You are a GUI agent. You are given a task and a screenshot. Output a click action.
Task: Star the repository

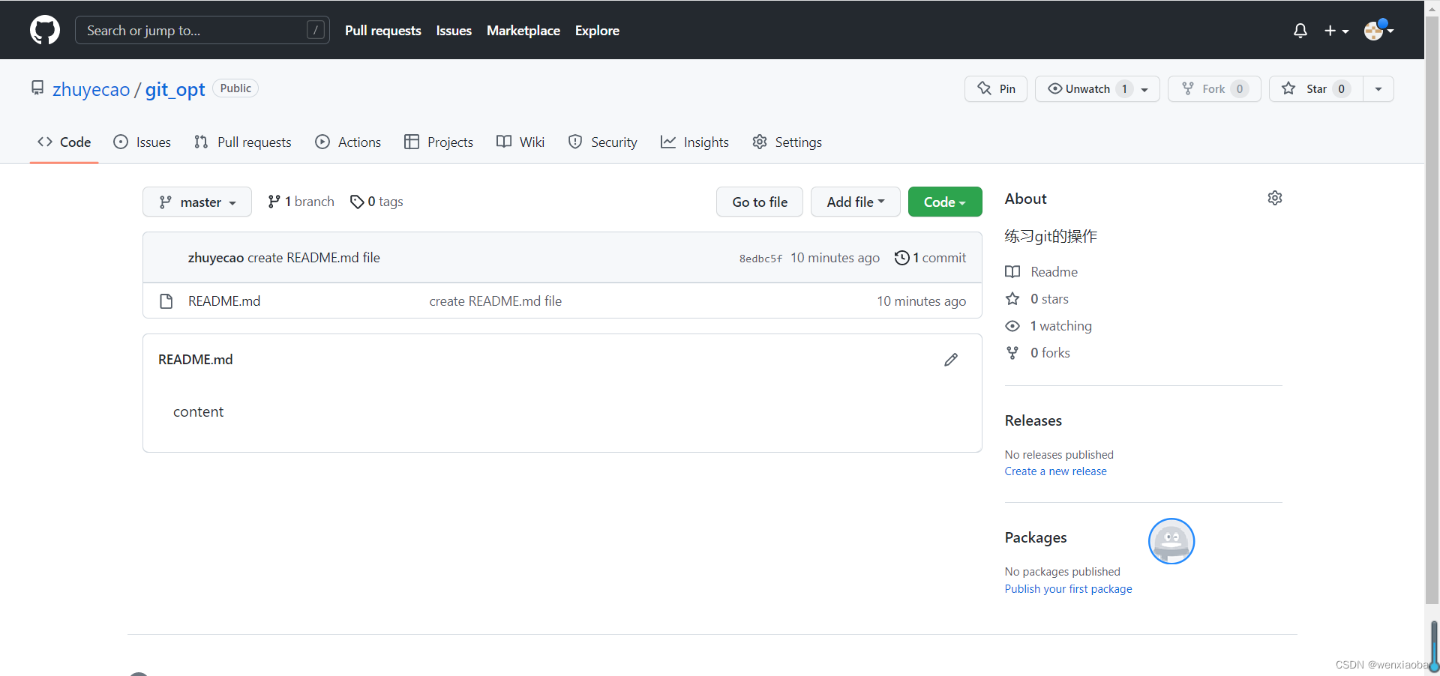point(1315,88)
